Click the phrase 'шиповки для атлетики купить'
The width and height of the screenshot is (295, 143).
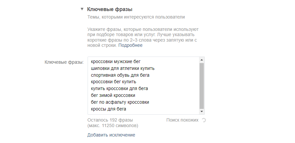pyautogui.click(x=122, y=68)
